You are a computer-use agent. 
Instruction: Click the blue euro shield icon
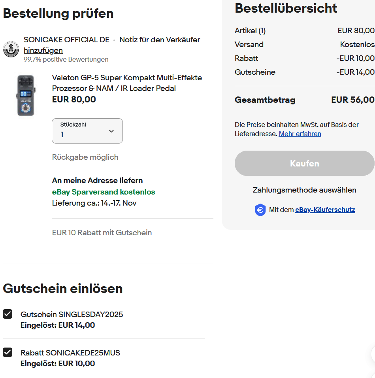260,210
